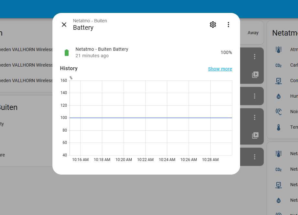Viewport: 298px width, 215px height.
Task: Click the noise ear icon in top Netatmo card
Action: [x=278, y=112]
